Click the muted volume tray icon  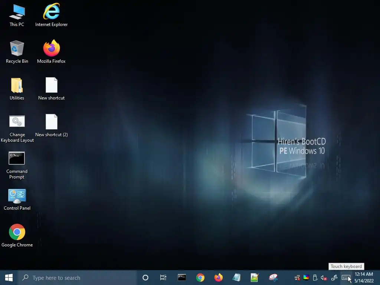pos(324,278)
